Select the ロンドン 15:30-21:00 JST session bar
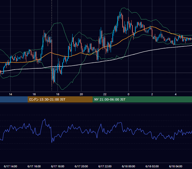The height and width of the screenshot is (169, 192). click(x=60, y=99)
